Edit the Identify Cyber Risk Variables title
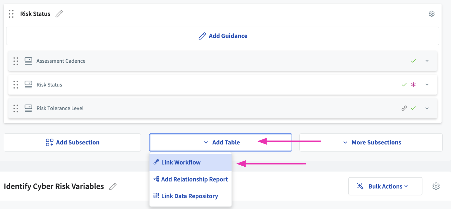 113,186
